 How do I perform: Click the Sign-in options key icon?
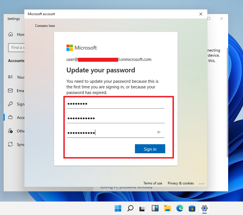click(x=11, y=104)
